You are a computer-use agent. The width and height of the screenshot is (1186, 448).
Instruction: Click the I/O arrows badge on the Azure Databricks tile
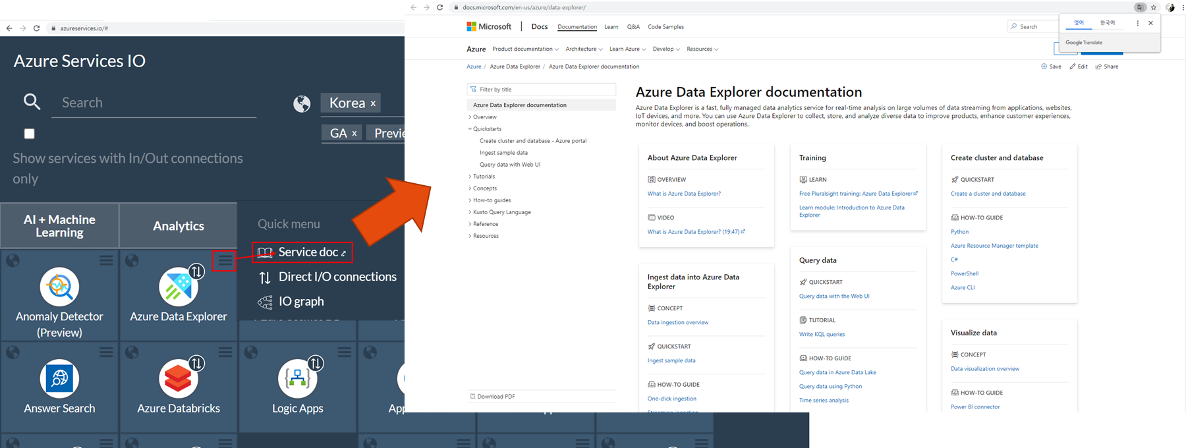pos(196,363)
